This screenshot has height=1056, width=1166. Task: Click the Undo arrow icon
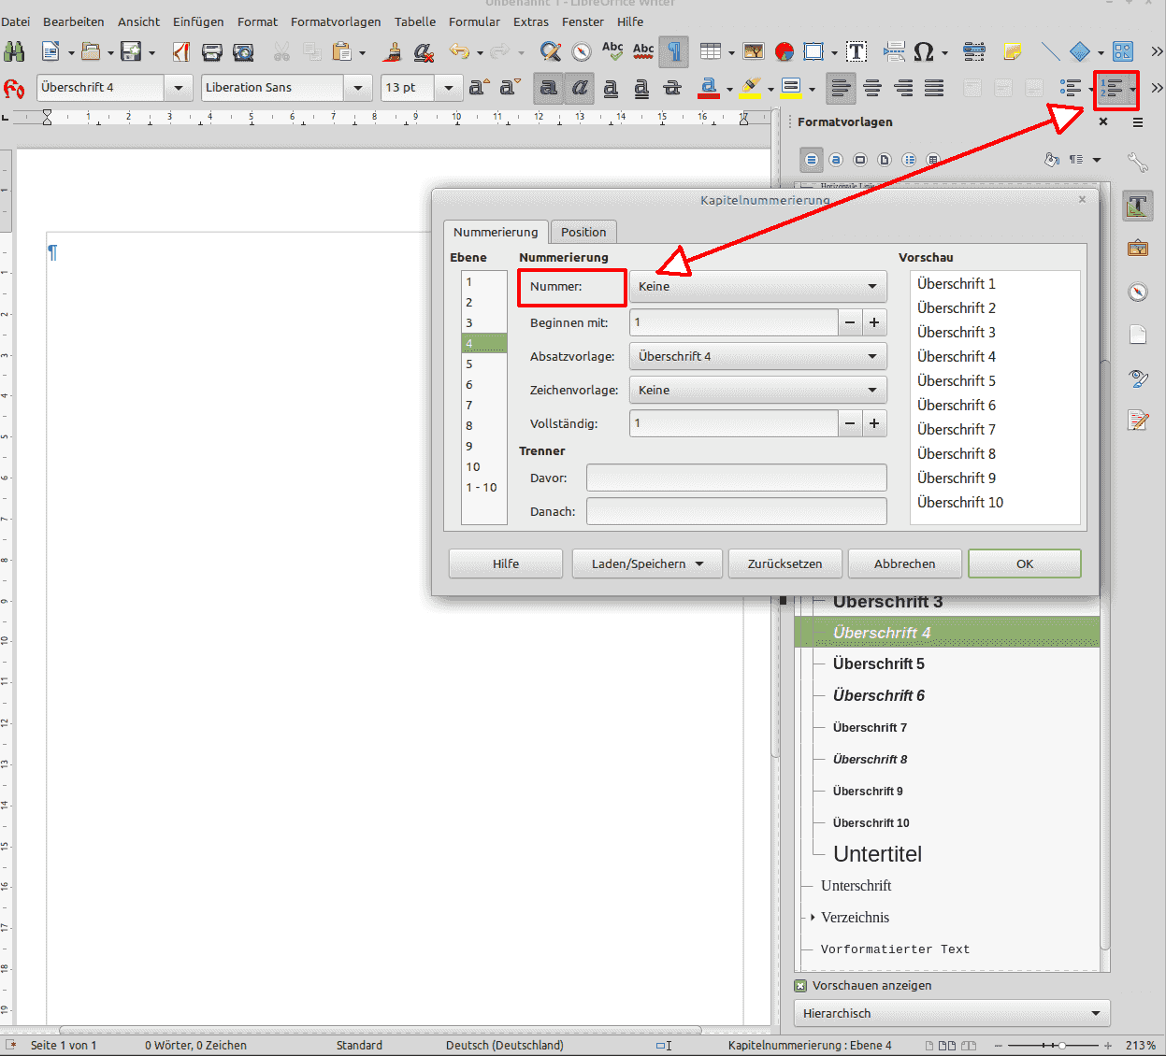[x=458, y=51]
